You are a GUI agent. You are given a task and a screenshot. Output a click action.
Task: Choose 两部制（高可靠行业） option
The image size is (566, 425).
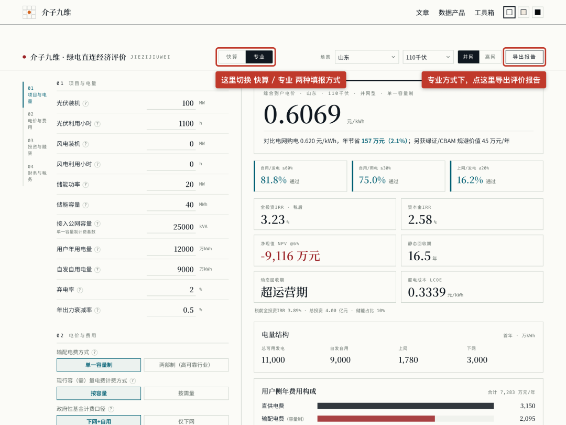pyautogui.click(x=186, y=365)
